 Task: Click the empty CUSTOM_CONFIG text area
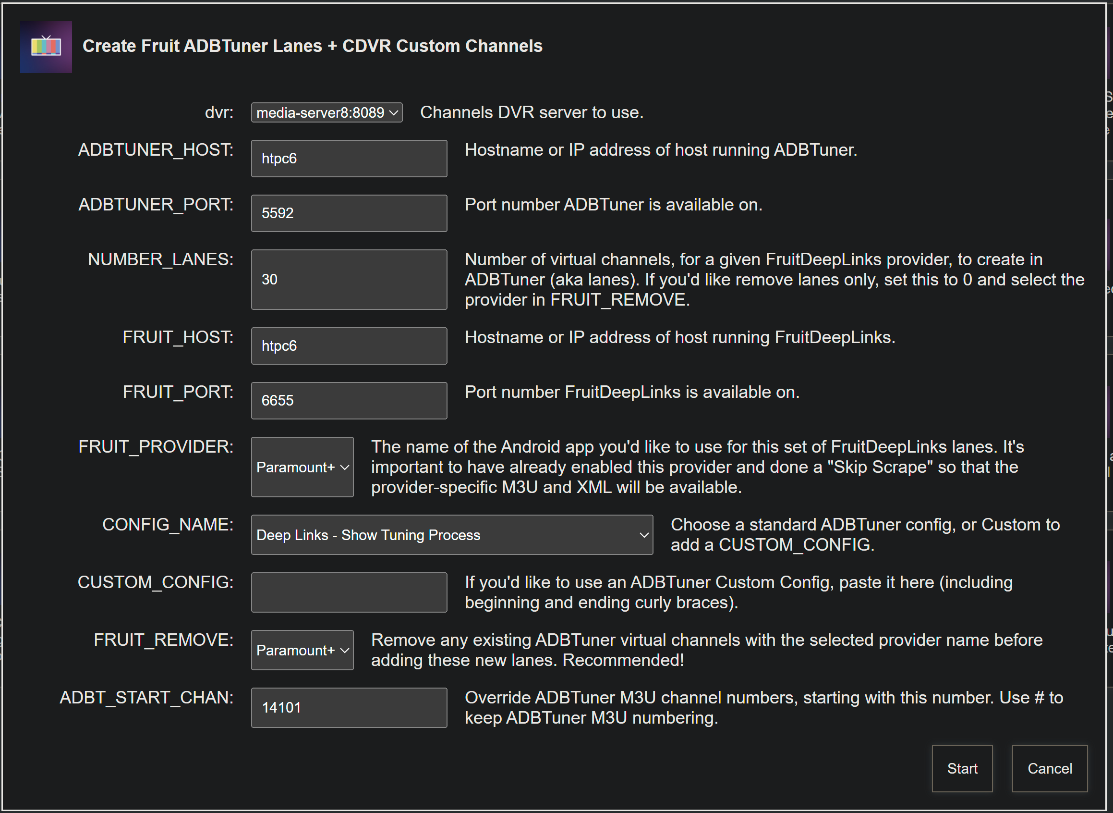(x=349, y=592)
